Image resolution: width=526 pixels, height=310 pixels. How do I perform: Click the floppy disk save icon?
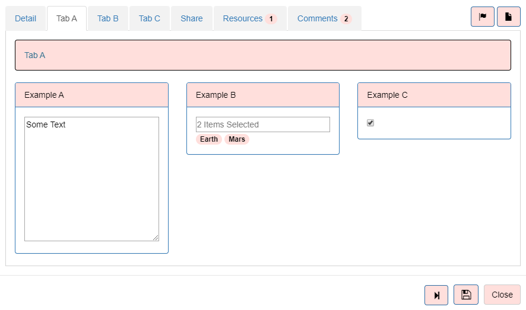coord(466,295)
